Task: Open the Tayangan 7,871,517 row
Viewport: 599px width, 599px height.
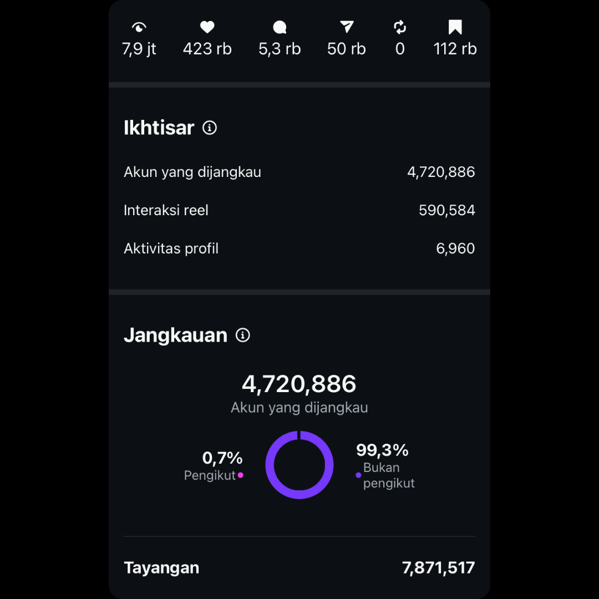Action: point(299,568)
